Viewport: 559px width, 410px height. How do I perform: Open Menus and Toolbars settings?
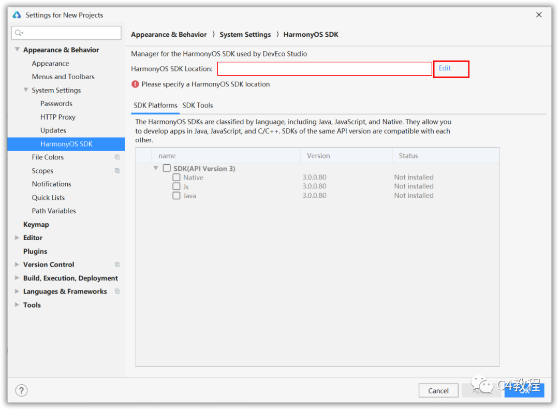(x=63, y=77)
